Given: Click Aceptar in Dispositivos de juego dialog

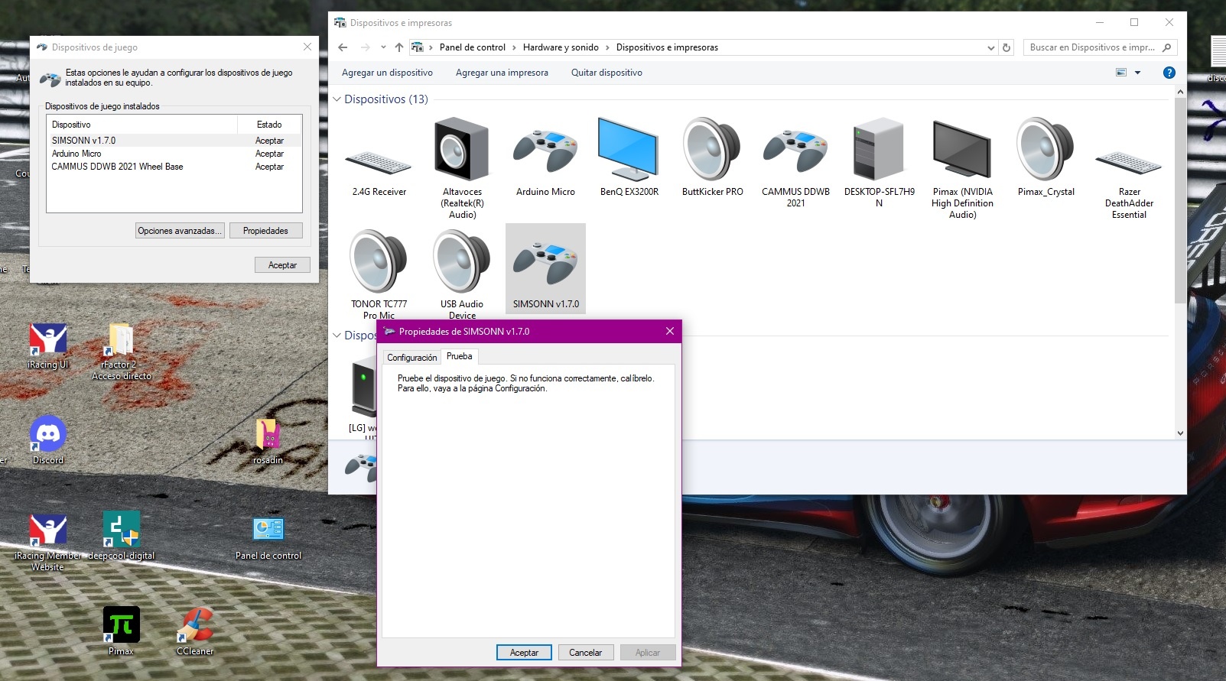Looking at the screenshot, I should pos(282,265).
